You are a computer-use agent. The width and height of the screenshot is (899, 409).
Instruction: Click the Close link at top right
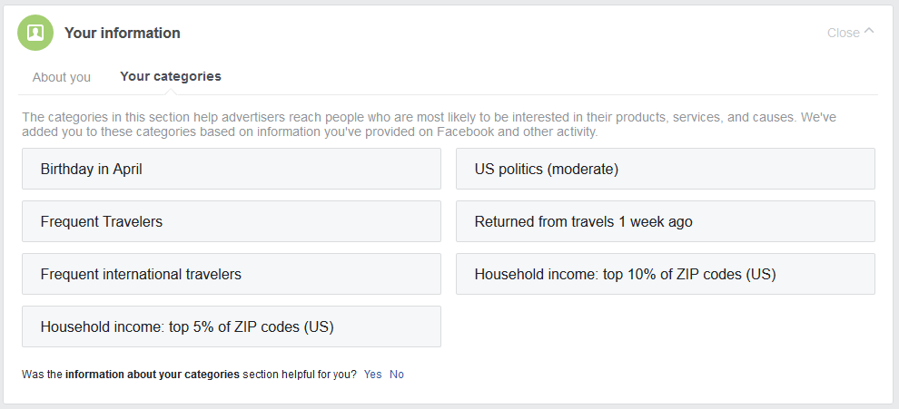[843, 33]
